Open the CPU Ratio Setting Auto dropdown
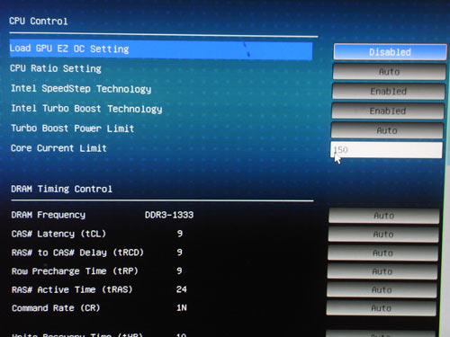 point(389,71)
